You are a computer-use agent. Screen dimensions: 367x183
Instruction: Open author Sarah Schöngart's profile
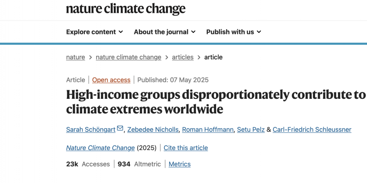[91, 129]
